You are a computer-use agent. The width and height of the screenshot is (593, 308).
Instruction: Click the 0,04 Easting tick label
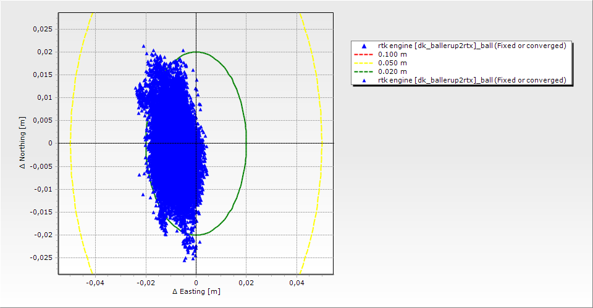pyautogui.click(x=297, y=282)
